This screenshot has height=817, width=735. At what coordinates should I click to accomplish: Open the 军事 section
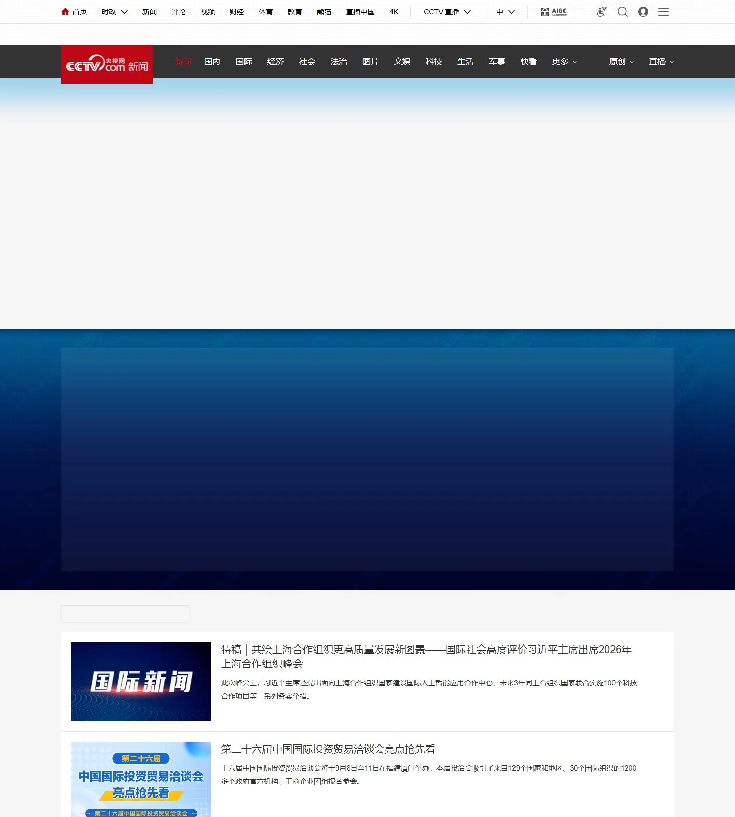[497, 62]
